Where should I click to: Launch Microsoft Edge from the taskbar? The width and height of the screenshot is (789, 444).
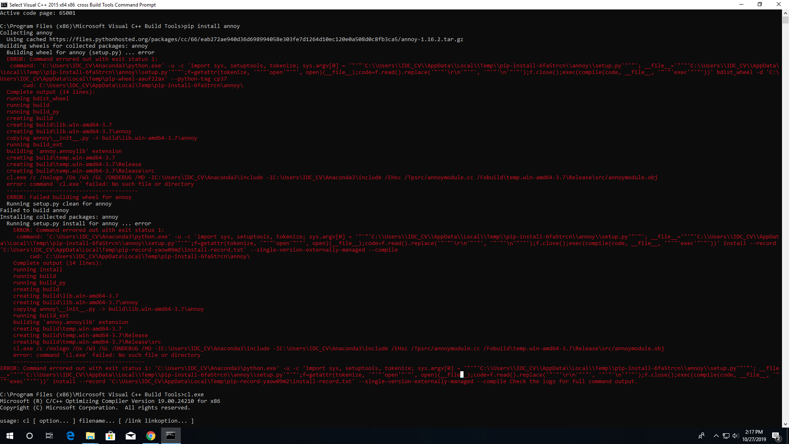tap(70, 435)
